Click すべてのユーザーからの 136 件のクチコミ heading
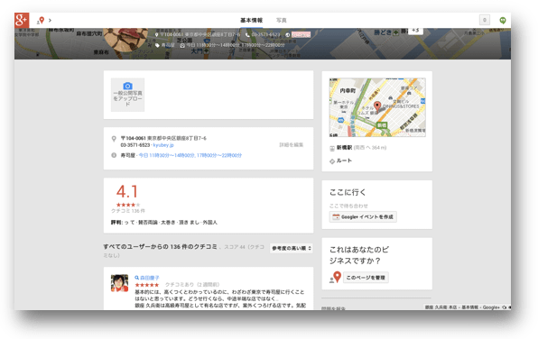 tap(161, 247)
